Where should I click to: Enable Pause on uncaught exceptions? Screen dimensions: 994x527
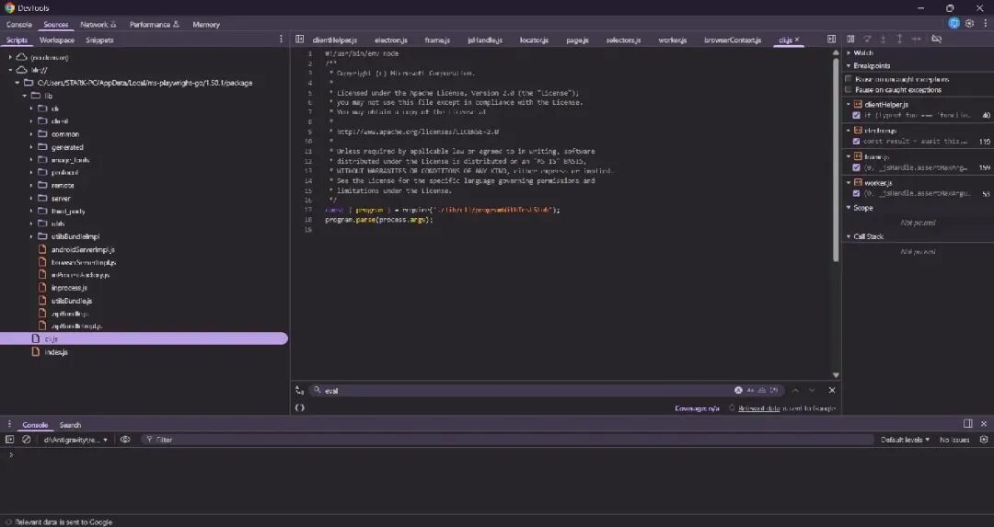(849, 79)
